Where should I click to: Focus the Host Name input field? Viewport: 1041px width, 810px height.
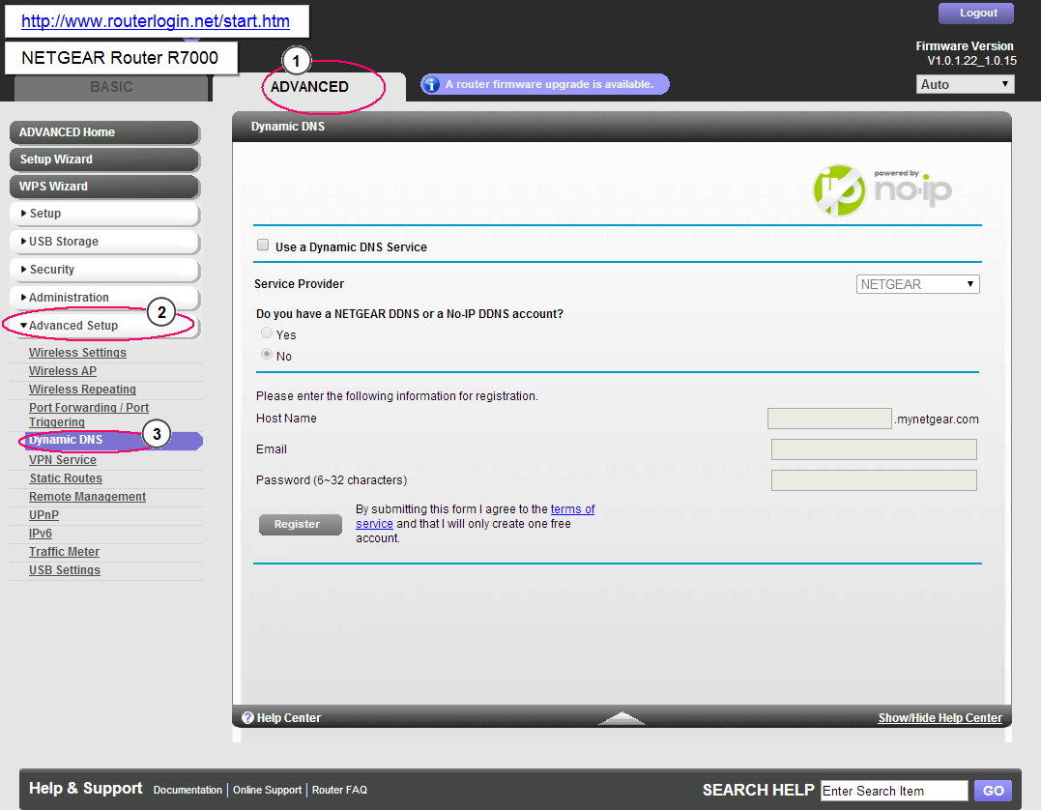[829, 419]
